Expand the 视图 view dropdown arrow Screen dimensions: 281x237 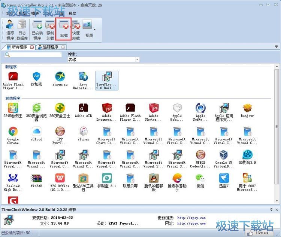[x=95, y=30]
